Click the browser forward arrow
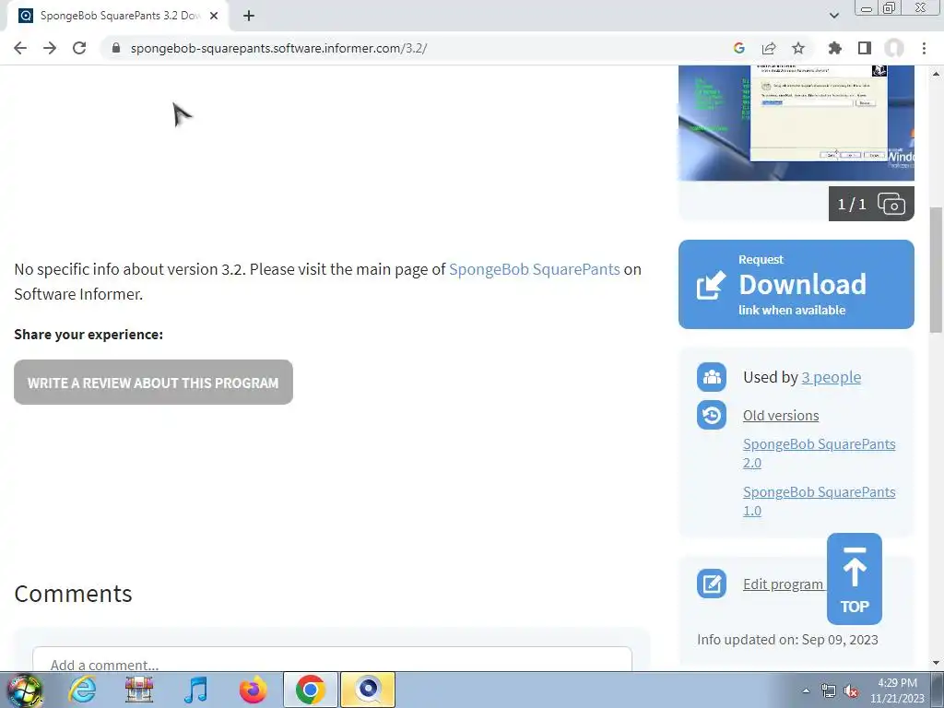This screenshot has width=944, height=708. 50,48
